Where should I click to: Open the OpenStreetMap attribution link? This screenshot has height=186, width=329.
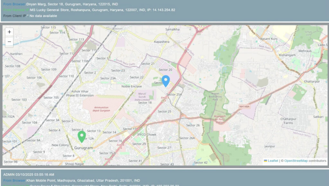point(296,161)
